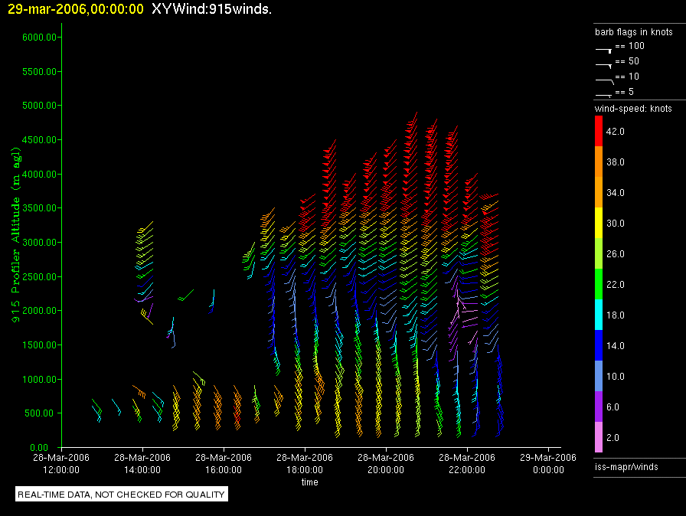Click the 28-Mar-2006 18:00:00 time axis tick
This screenshot has width=686, height=516.
pos(305,462)
